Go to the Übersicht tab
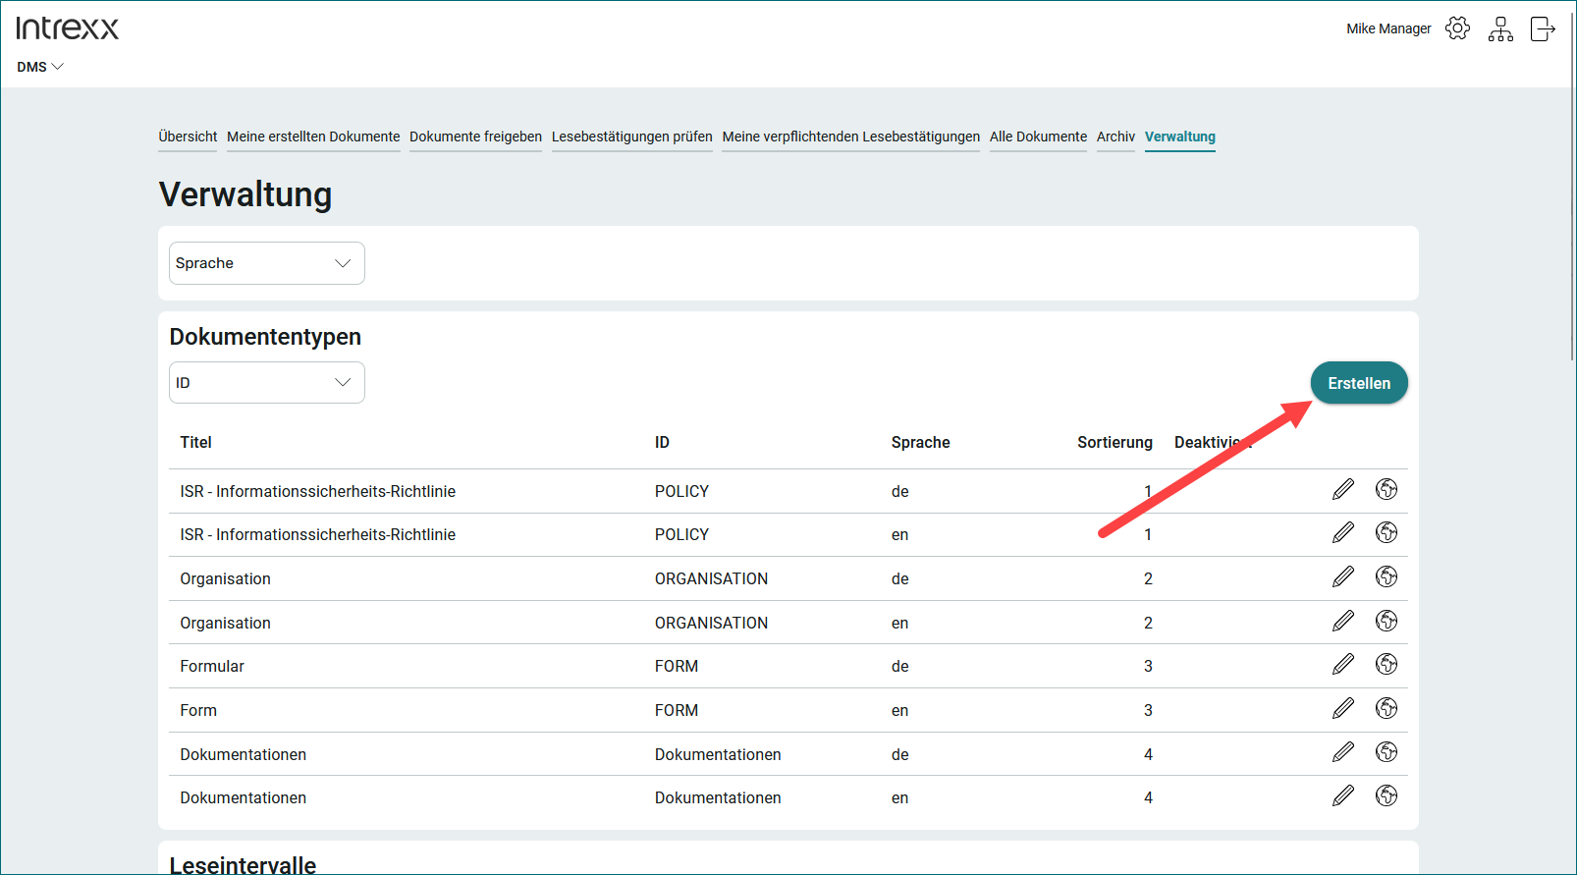 coord(188,137)
